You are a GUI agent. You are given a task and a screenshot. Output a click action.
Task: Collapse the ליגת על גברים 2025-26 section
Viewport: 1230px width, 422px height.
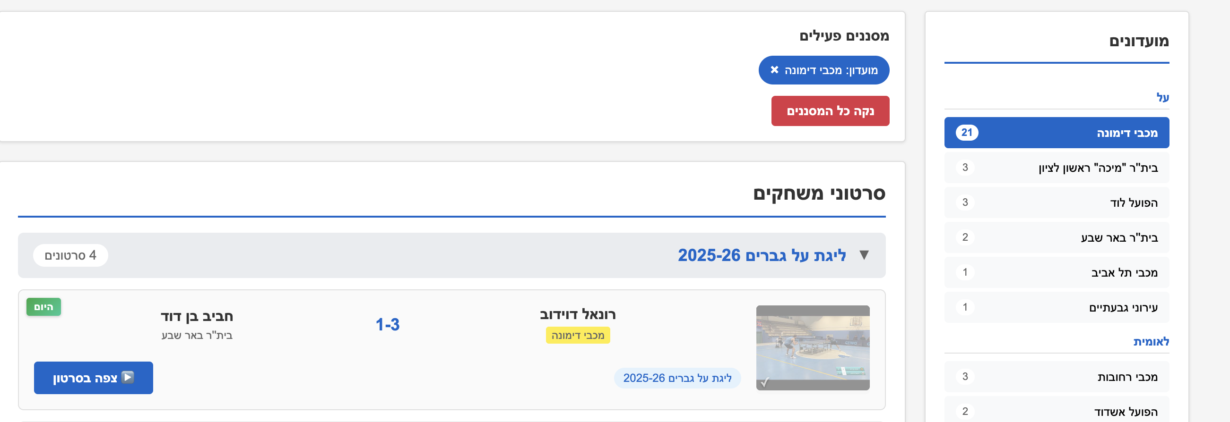[x=865, y=255]
